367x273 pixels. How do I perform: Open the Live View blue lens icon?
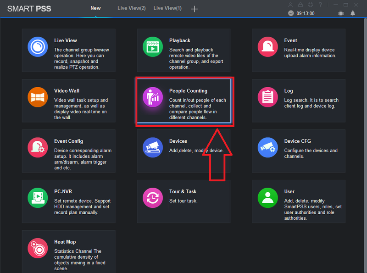point(38,47)
